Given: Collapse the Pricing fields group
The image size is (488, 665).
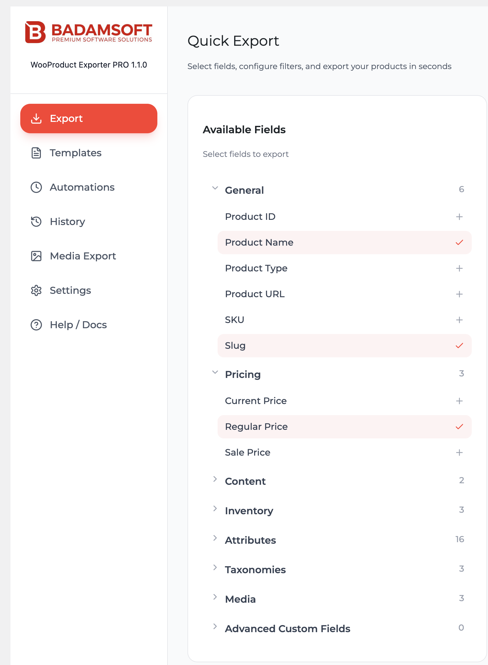Looking at the screenshot, I should tap(215, 372).
